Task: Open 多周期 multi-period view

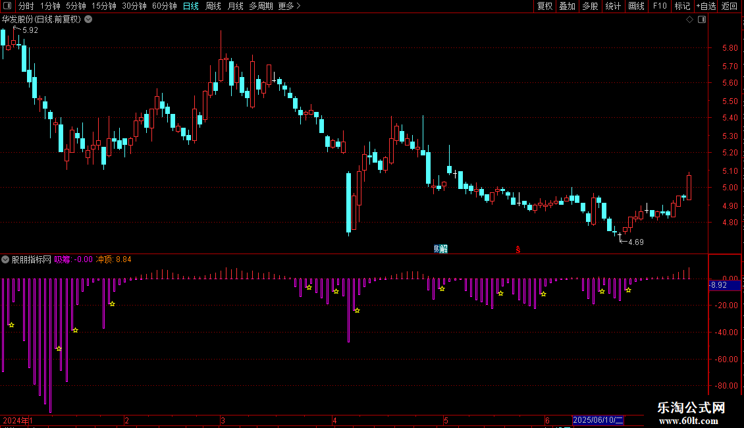Action: 261,6
